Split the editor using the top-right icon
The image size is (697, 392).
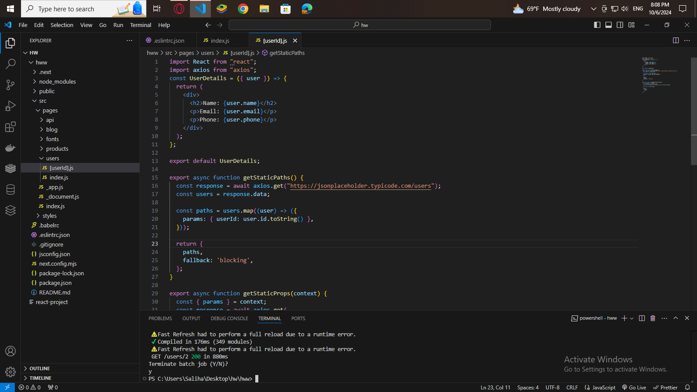676,40
